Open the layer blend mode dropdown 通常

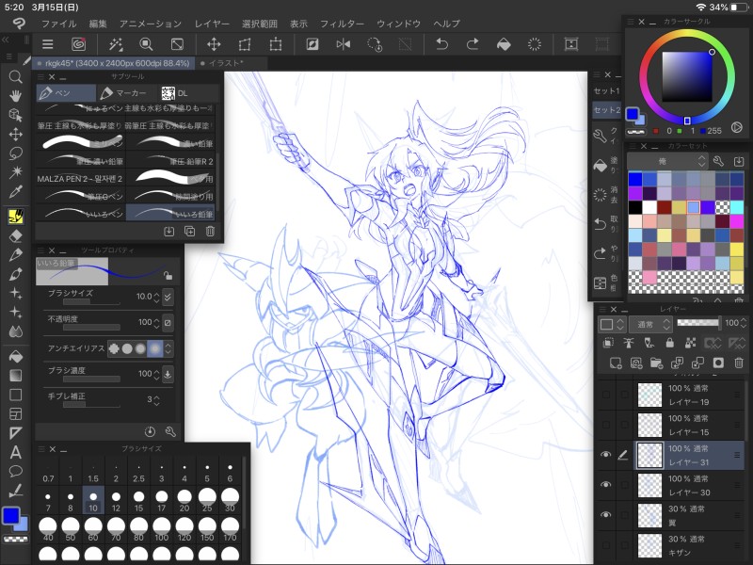649,324
